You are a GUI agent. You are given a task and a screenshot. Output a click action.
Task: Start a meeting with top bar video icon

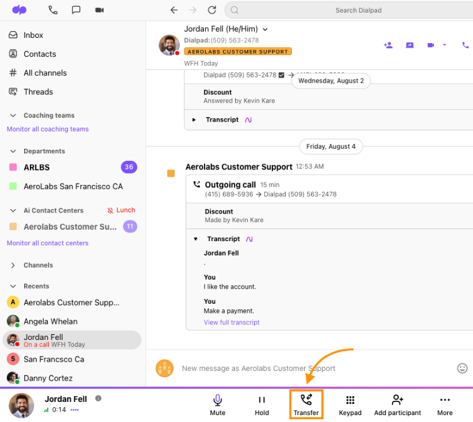99,10
